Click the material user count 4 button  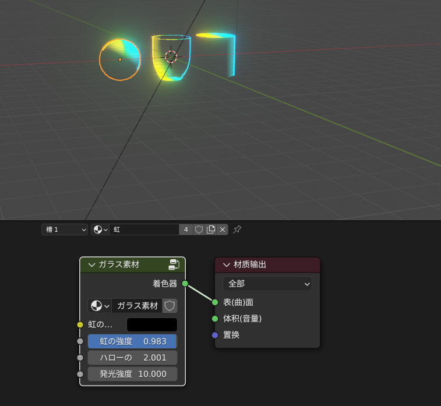click(186, 230)
